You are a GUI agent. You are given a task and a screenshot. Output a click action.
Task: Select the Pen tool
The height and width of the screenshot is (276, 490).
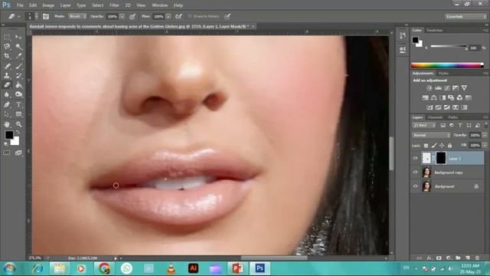coord(7,104)
